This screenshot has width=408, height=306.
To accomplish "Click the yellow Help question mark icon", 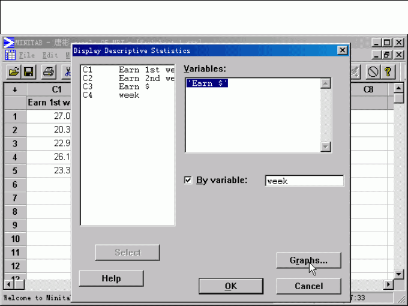I will pyautogui.click(x=388, y=72).
